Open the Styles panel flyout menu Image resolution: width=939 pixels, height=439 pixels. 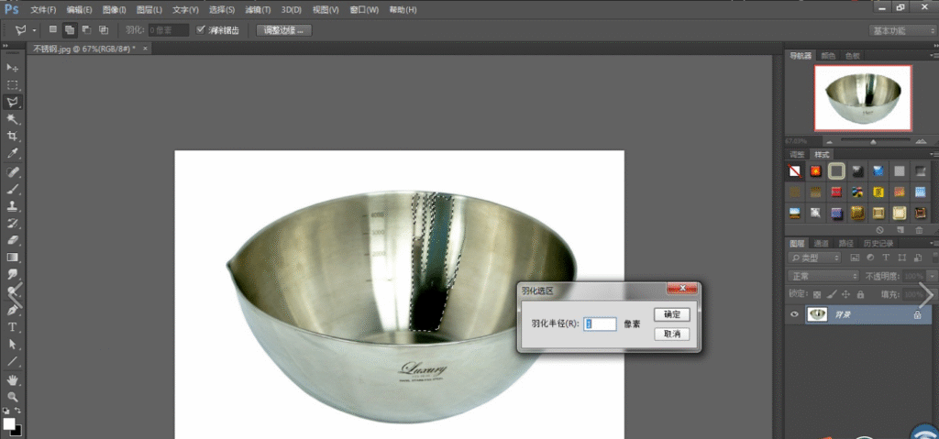coord(933,155)
